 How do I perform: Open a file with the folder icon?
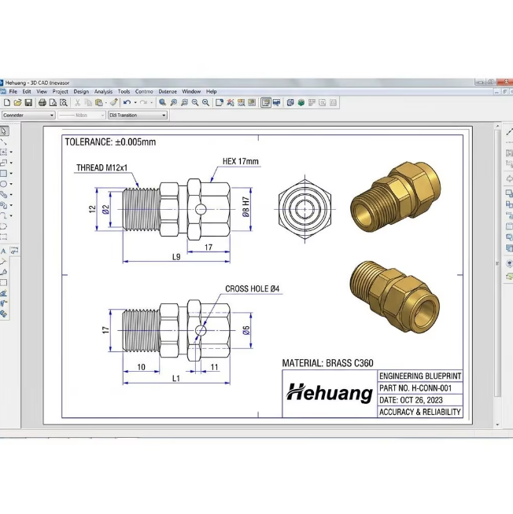(17, 103)
